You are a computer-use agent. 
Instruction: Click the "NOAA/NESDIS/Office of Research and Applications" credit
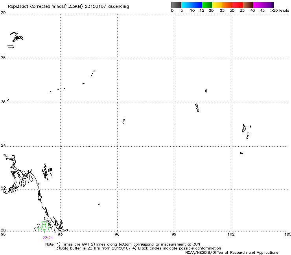pos(232,253)
